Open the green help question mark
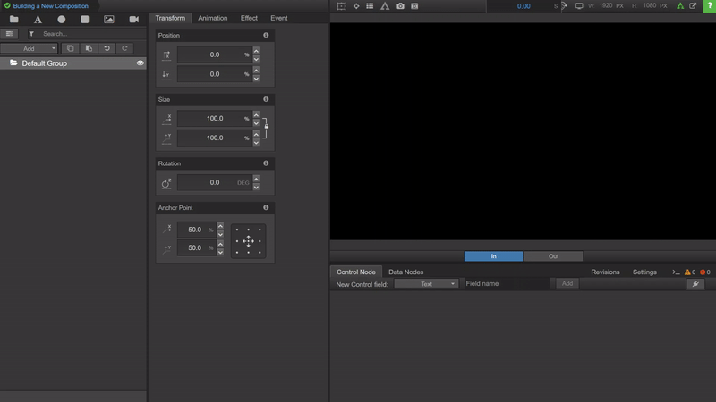This screenshot has height=402, width=716. pyautogui.click(x=709, y=6)
